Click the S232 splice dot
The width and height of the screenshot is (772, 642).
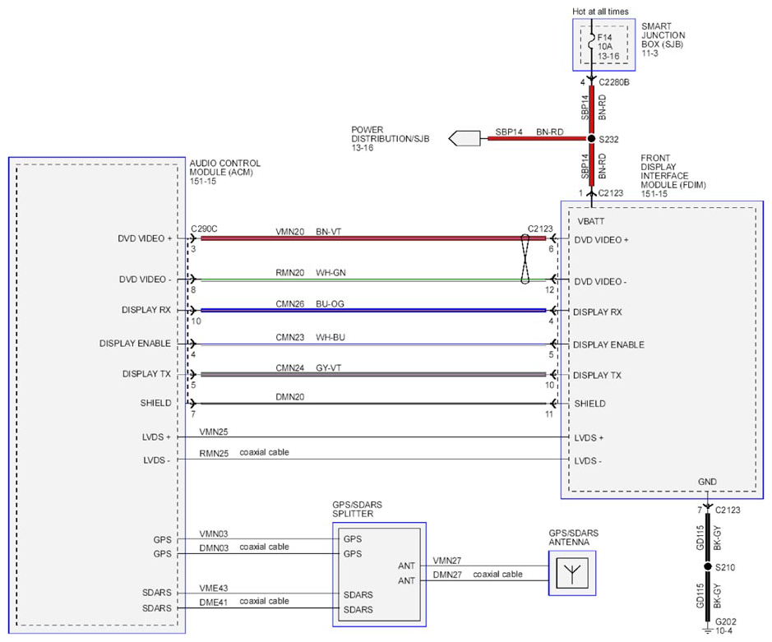pos(591,139)
